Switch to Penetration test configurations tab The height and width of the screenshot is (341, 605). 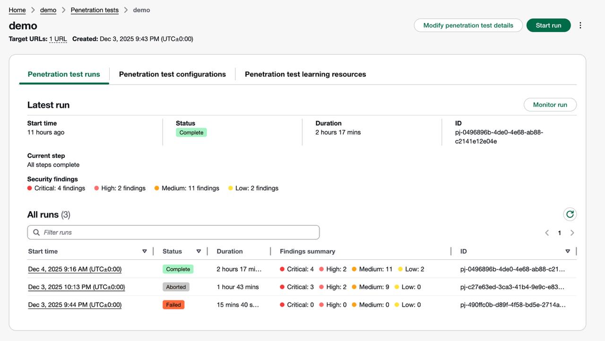point(172,74)
